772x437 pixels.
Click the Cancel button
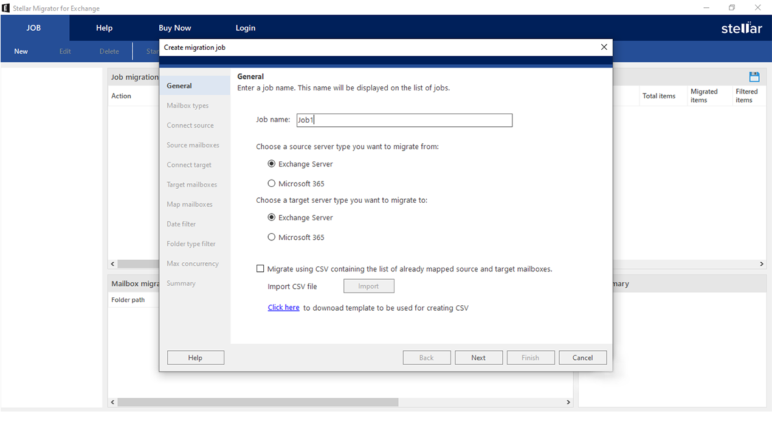click(x=583, y=357)
